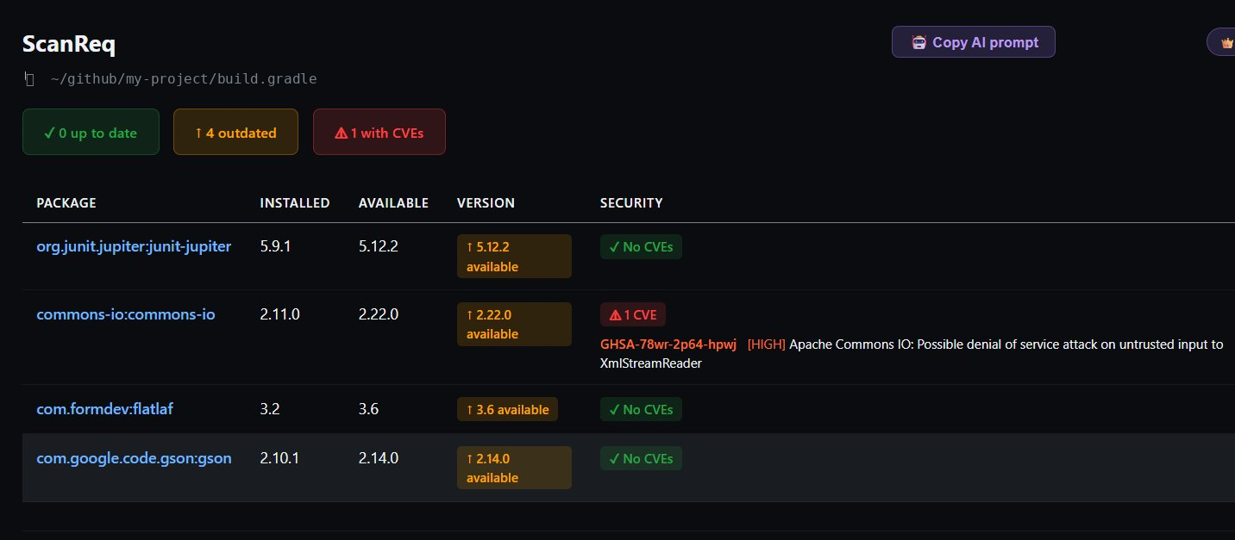
Task: Select the 4 outdated filter
Action: click(235, 133)
